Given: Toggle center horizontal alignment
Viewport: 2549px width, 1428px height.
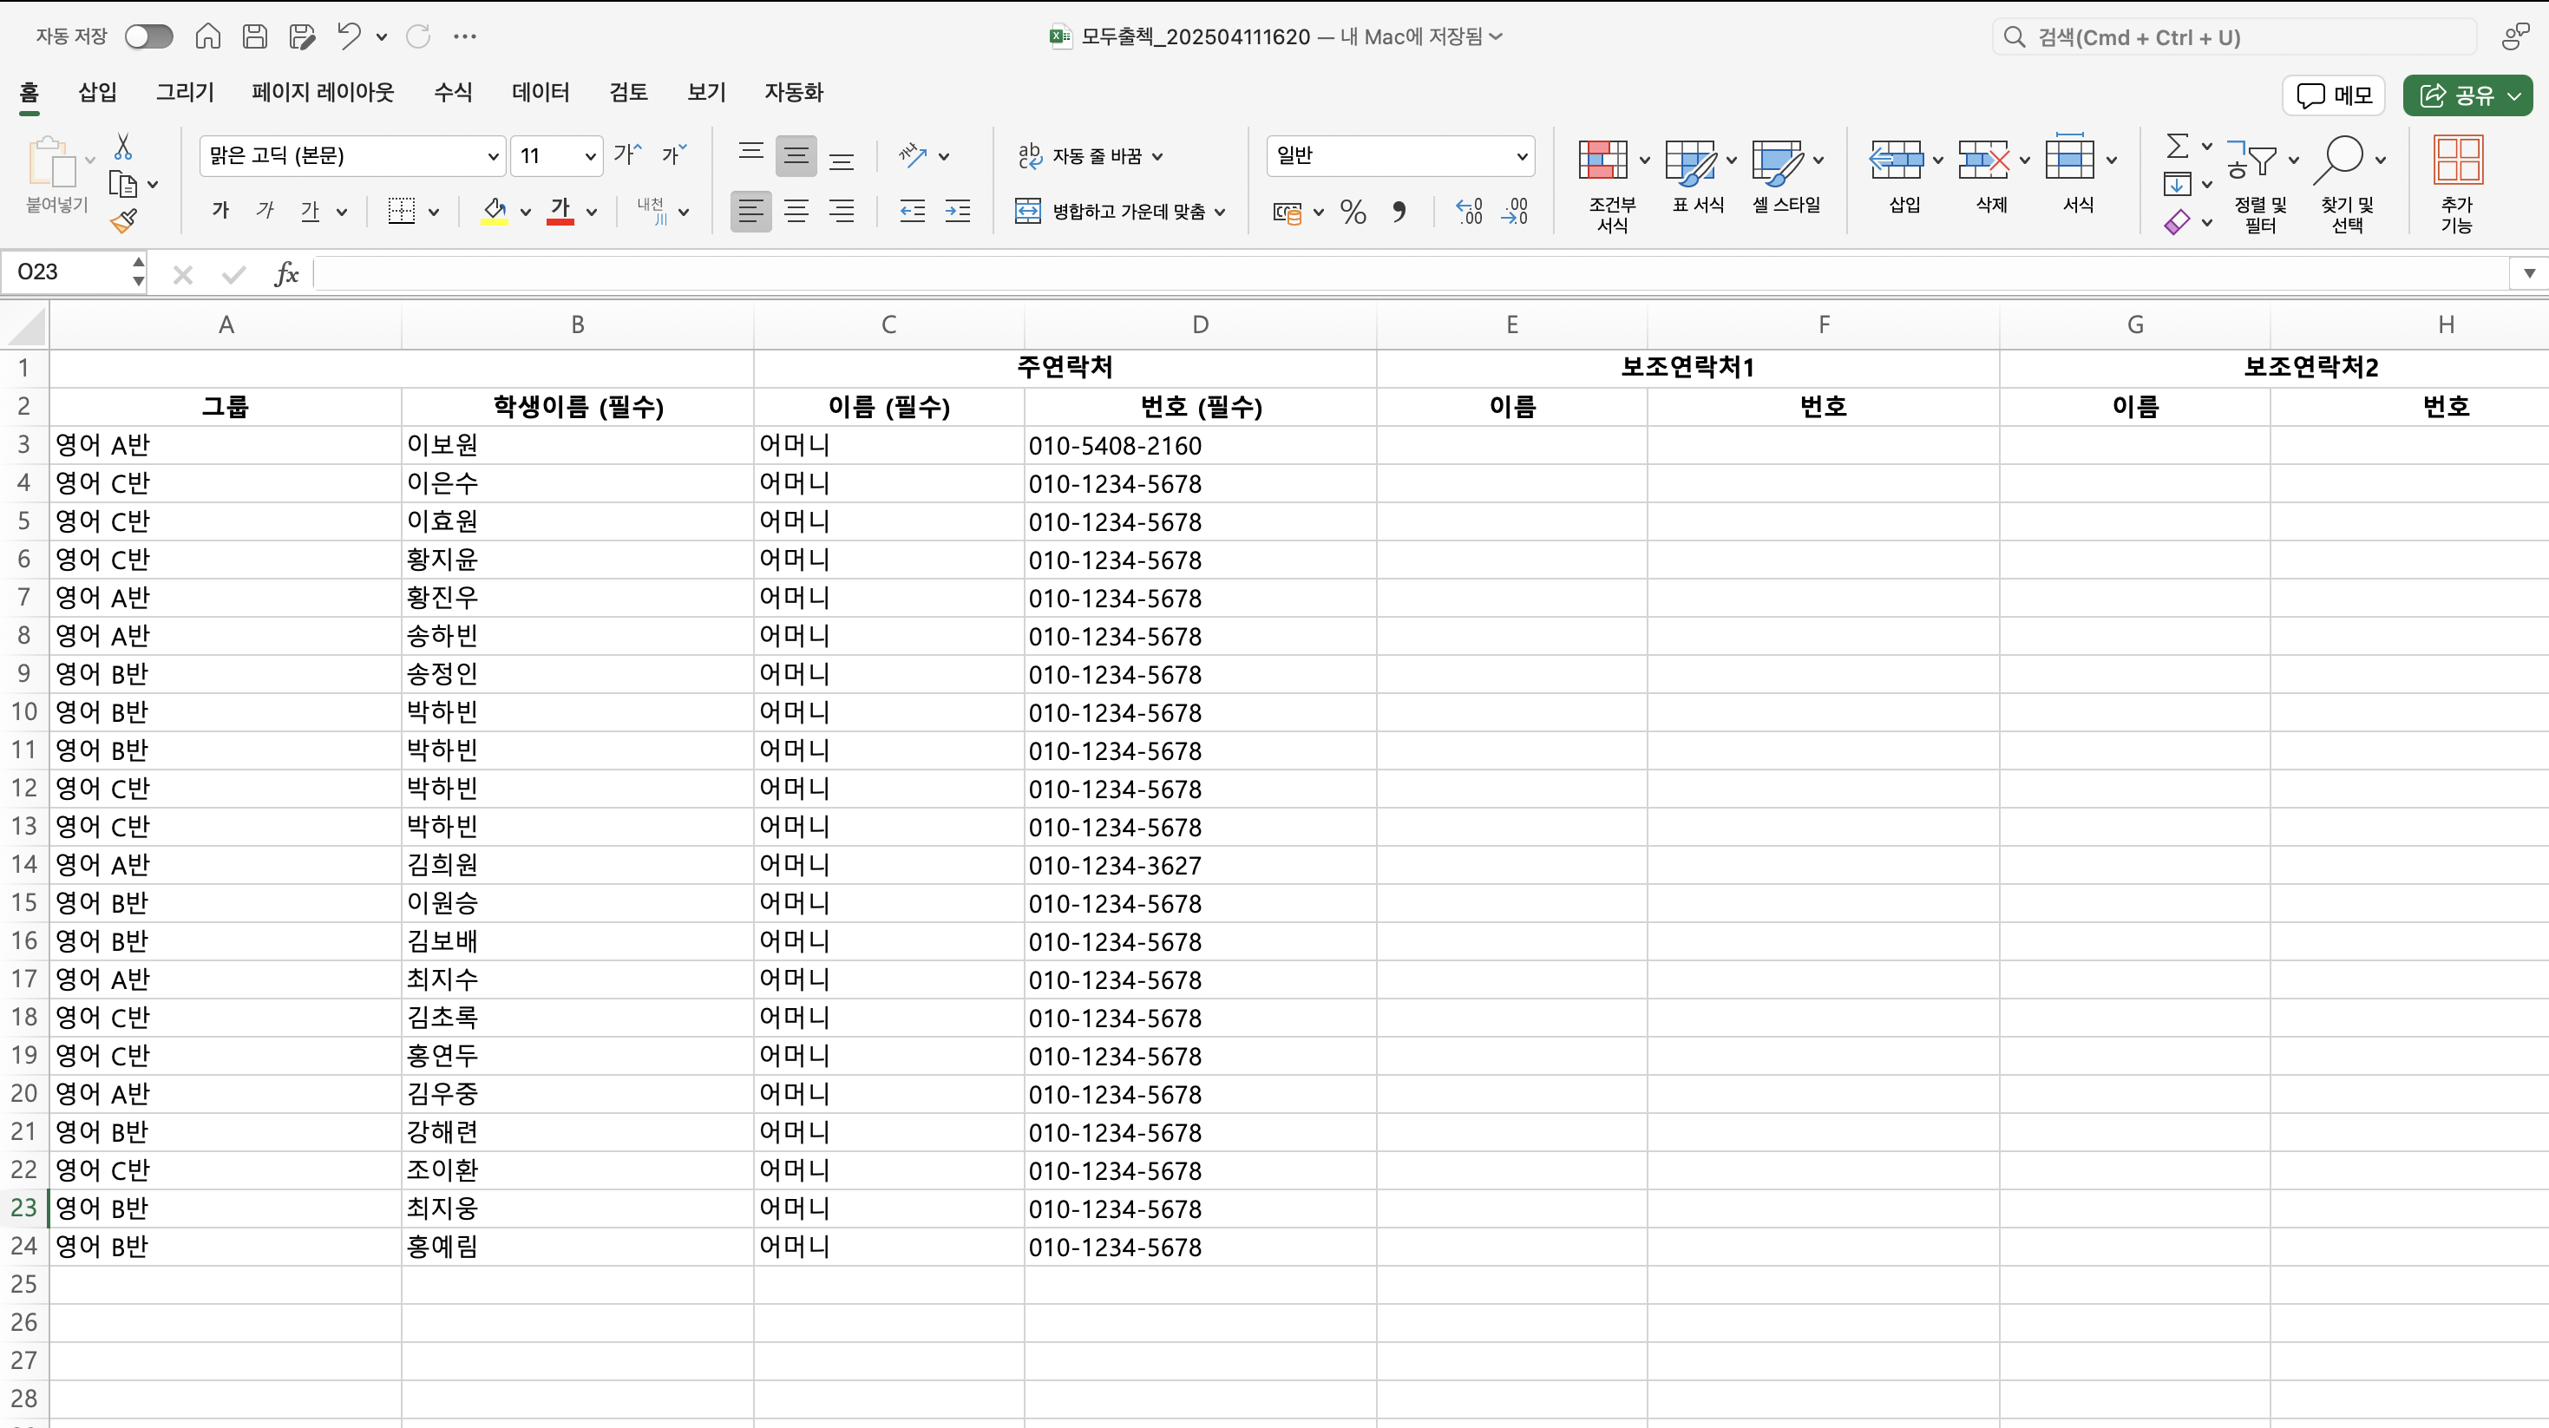Looking at the screenshot, I should [796, 211].
